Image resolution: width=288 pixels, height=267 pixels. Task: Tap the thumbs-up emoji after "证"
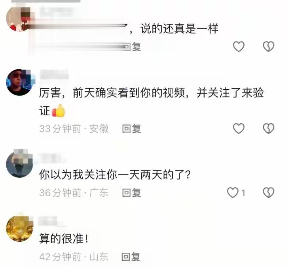[x=59, y=111]
